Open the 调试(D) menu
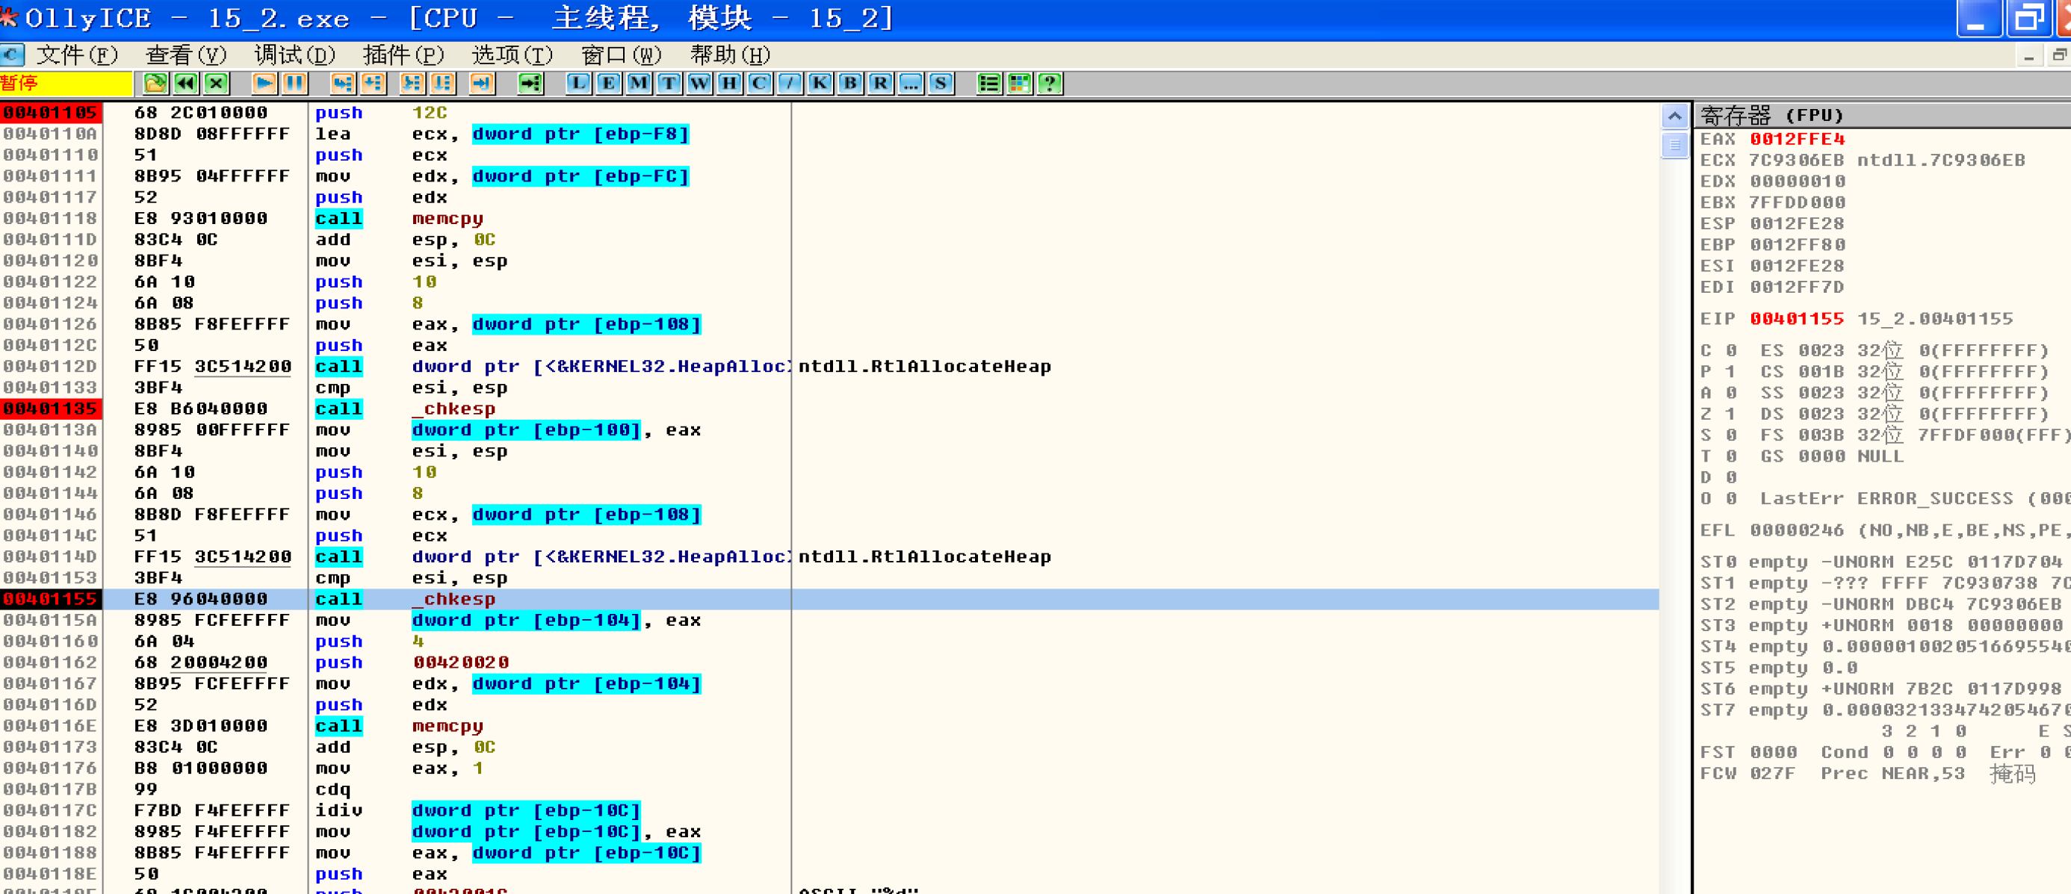Screen dimensions: 2071x894 pyautogui.click(x=294, y=55)
